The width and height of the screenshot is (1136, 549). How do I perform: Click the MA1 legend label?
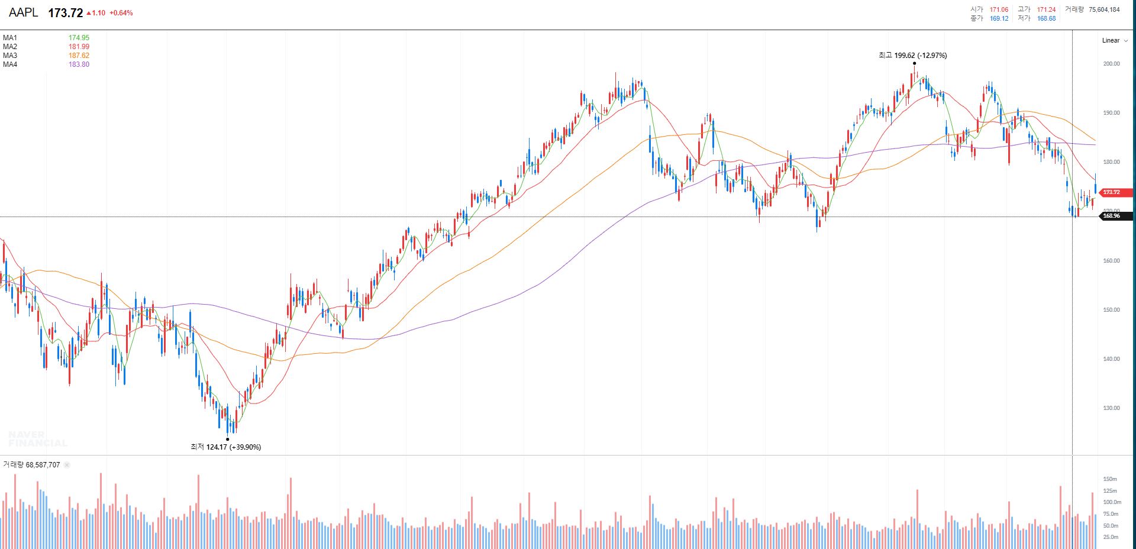pos(10,38)
